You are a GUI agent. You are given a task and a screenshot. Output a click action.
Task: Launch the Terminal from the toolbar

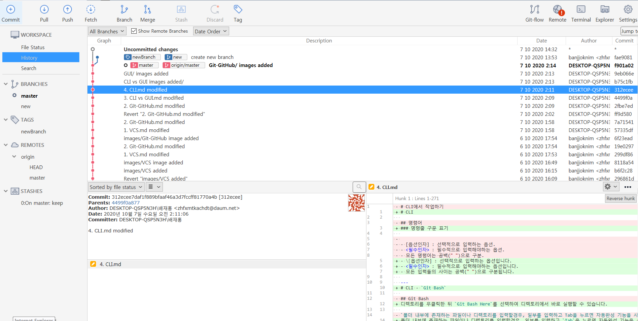coord(581,13)
